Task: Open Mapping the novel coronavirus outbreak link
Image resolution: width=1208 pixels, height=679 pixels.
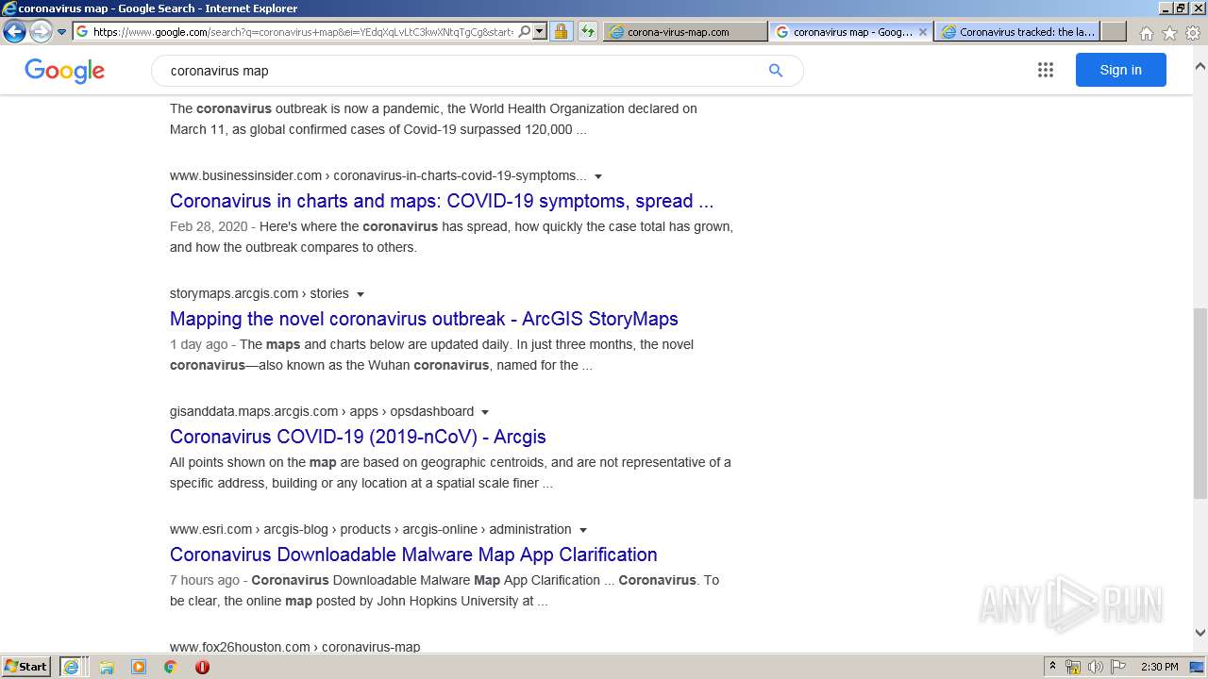Action: click(424, 319)
